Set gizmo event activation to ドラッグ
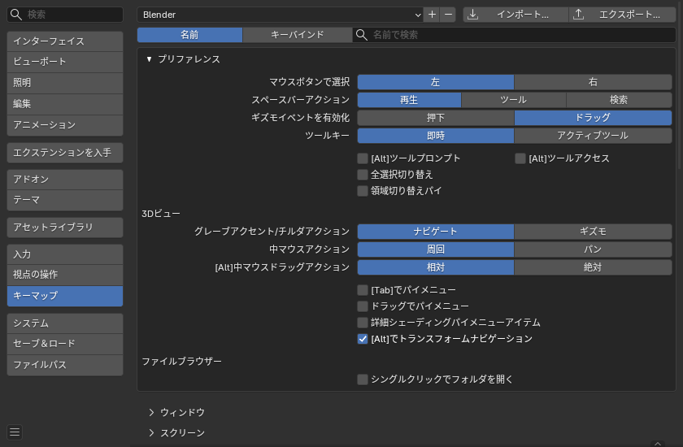The width and height of the screenshot is (683, 447). click(593, 118)
